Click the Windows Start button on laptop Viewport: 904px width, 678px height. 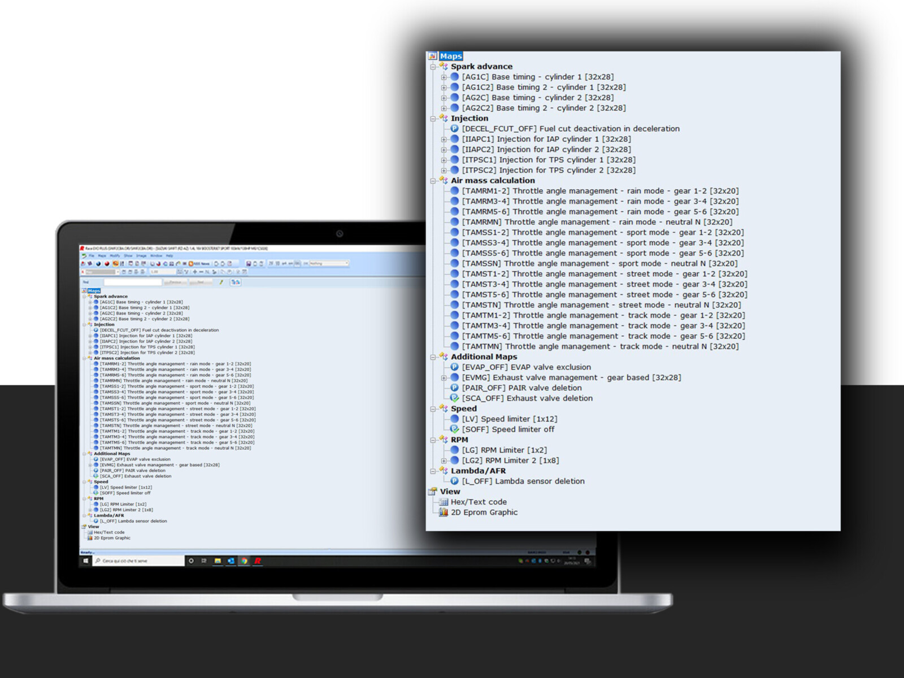click(86, 561)
